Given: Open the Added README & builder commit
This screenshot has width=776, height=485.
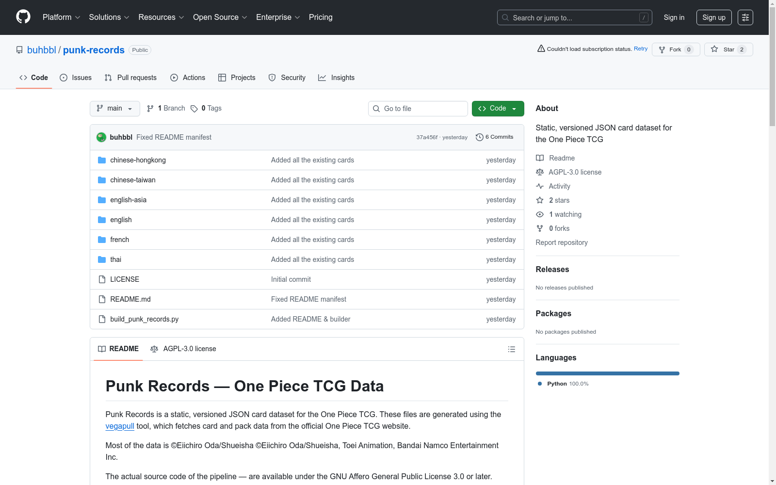Looking at the screenshot, I should [310, 319].
